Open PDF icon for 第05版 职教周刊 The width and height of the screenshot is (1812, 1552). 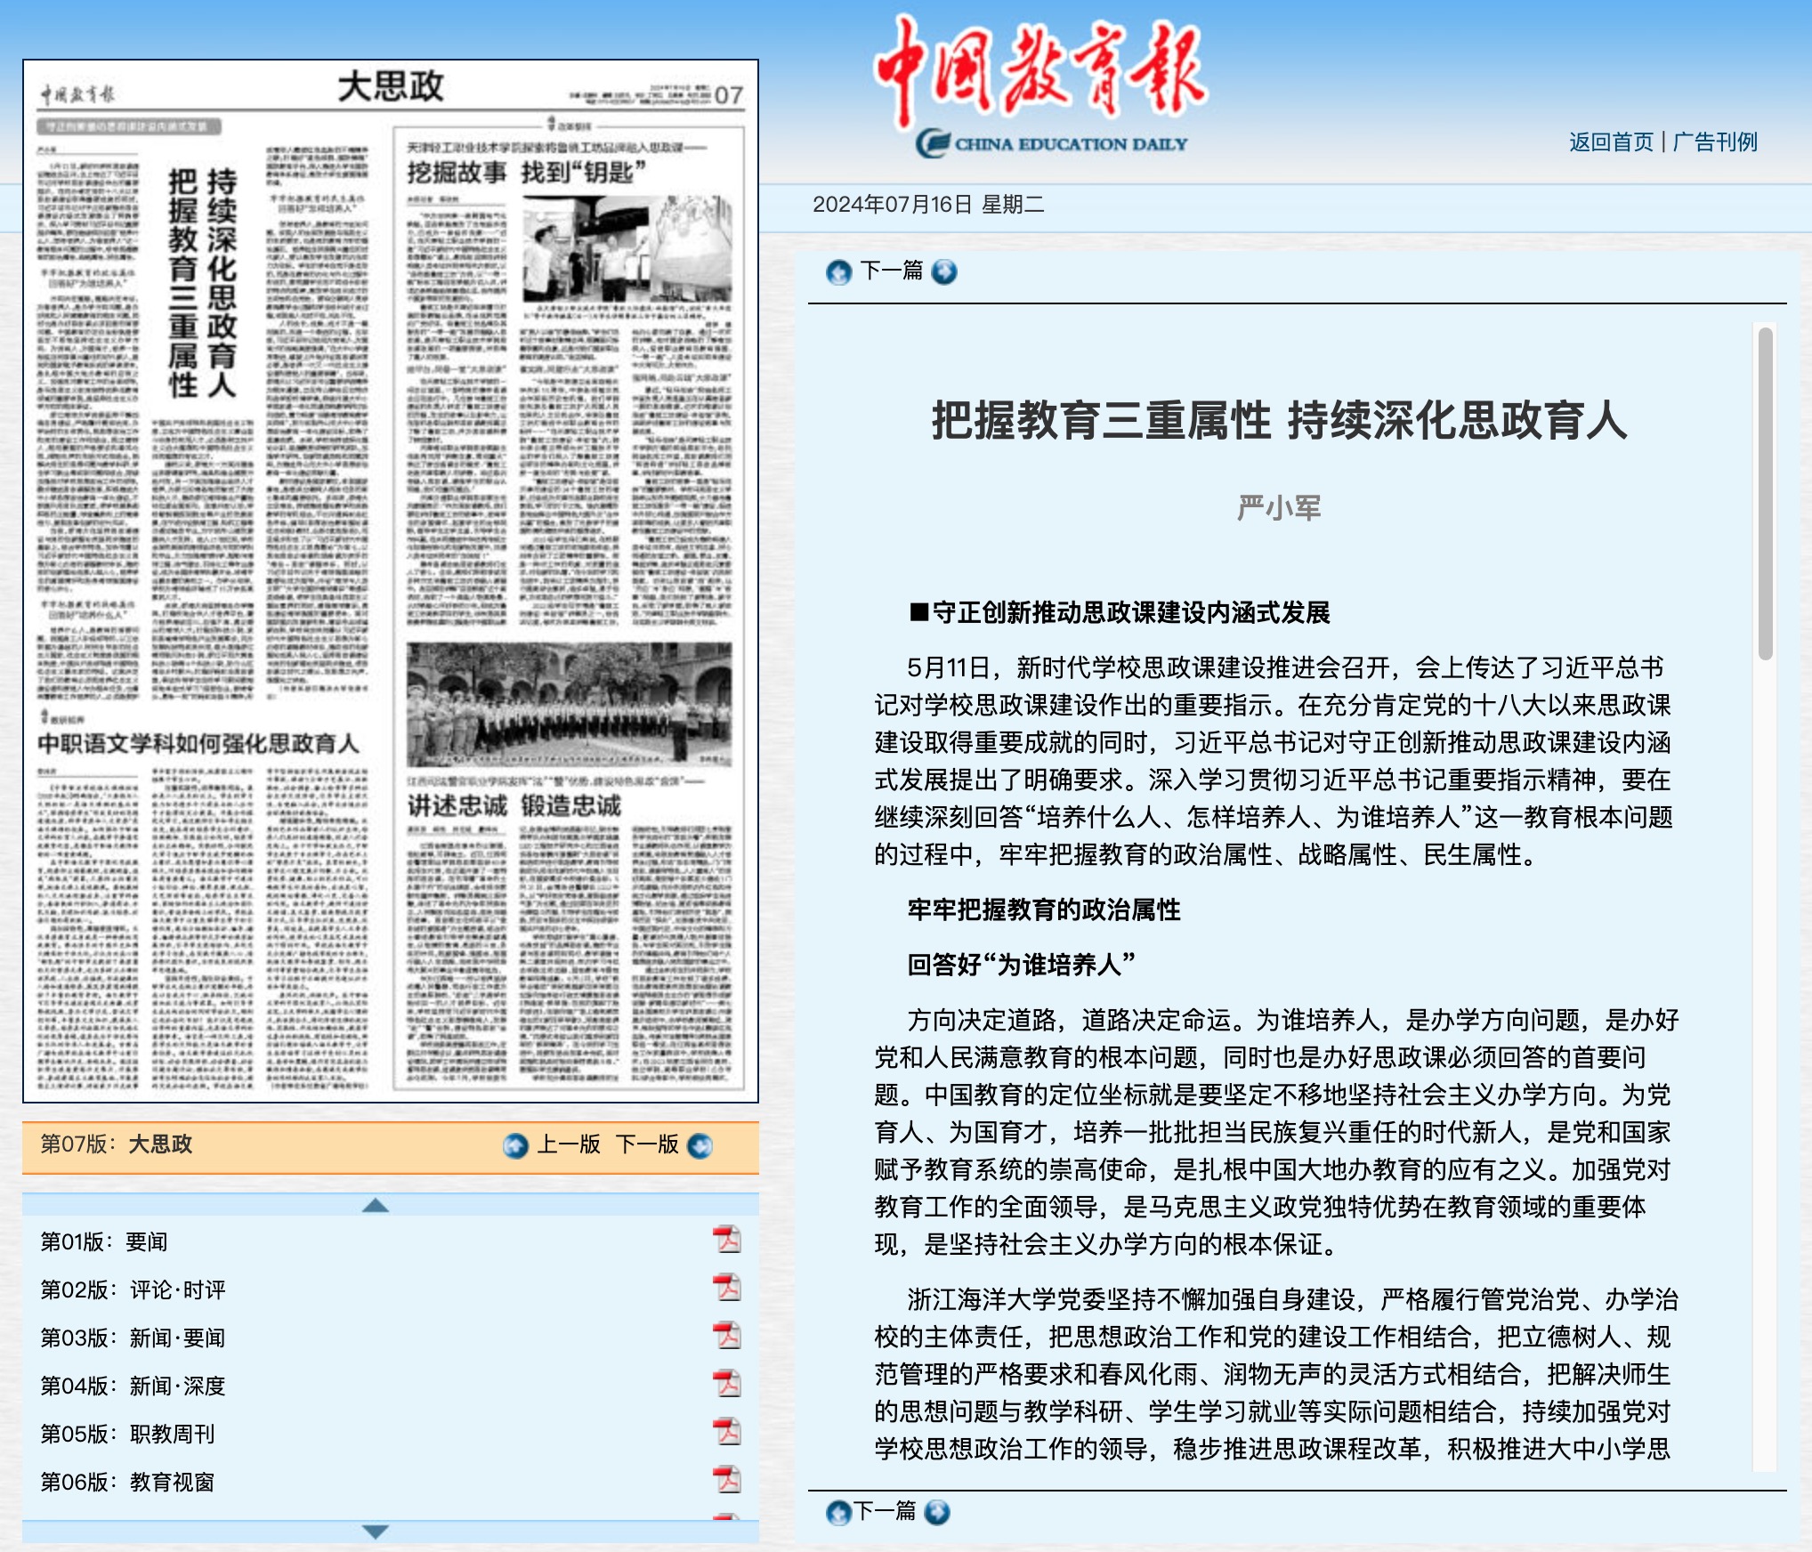(727, 1432)
